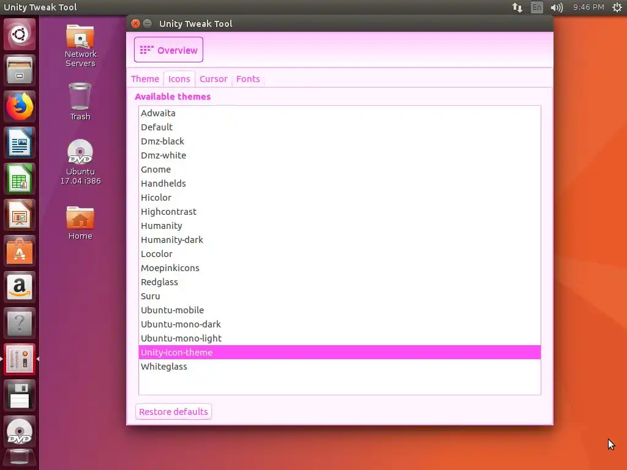Select the Adwaita icon theme
The height and width of the screenshot is (470, 627).
pyautogui.click(x=339, y=113)
